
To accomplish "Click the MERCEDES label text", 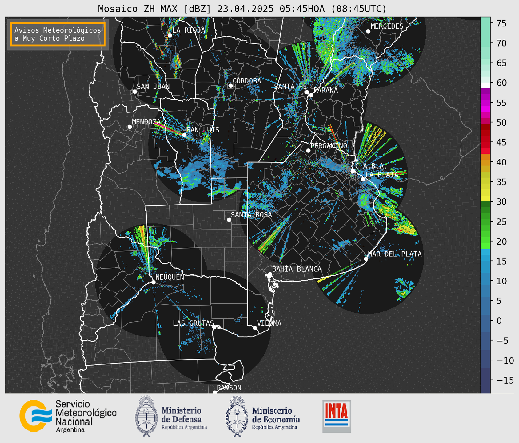I will [387, 26].
